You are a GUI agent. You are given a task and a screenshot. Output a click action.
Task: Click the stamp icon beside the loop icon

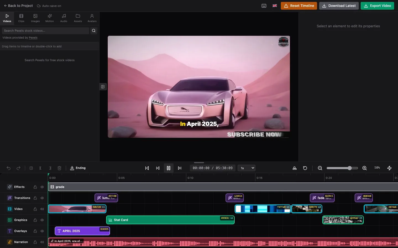point(295,168)
